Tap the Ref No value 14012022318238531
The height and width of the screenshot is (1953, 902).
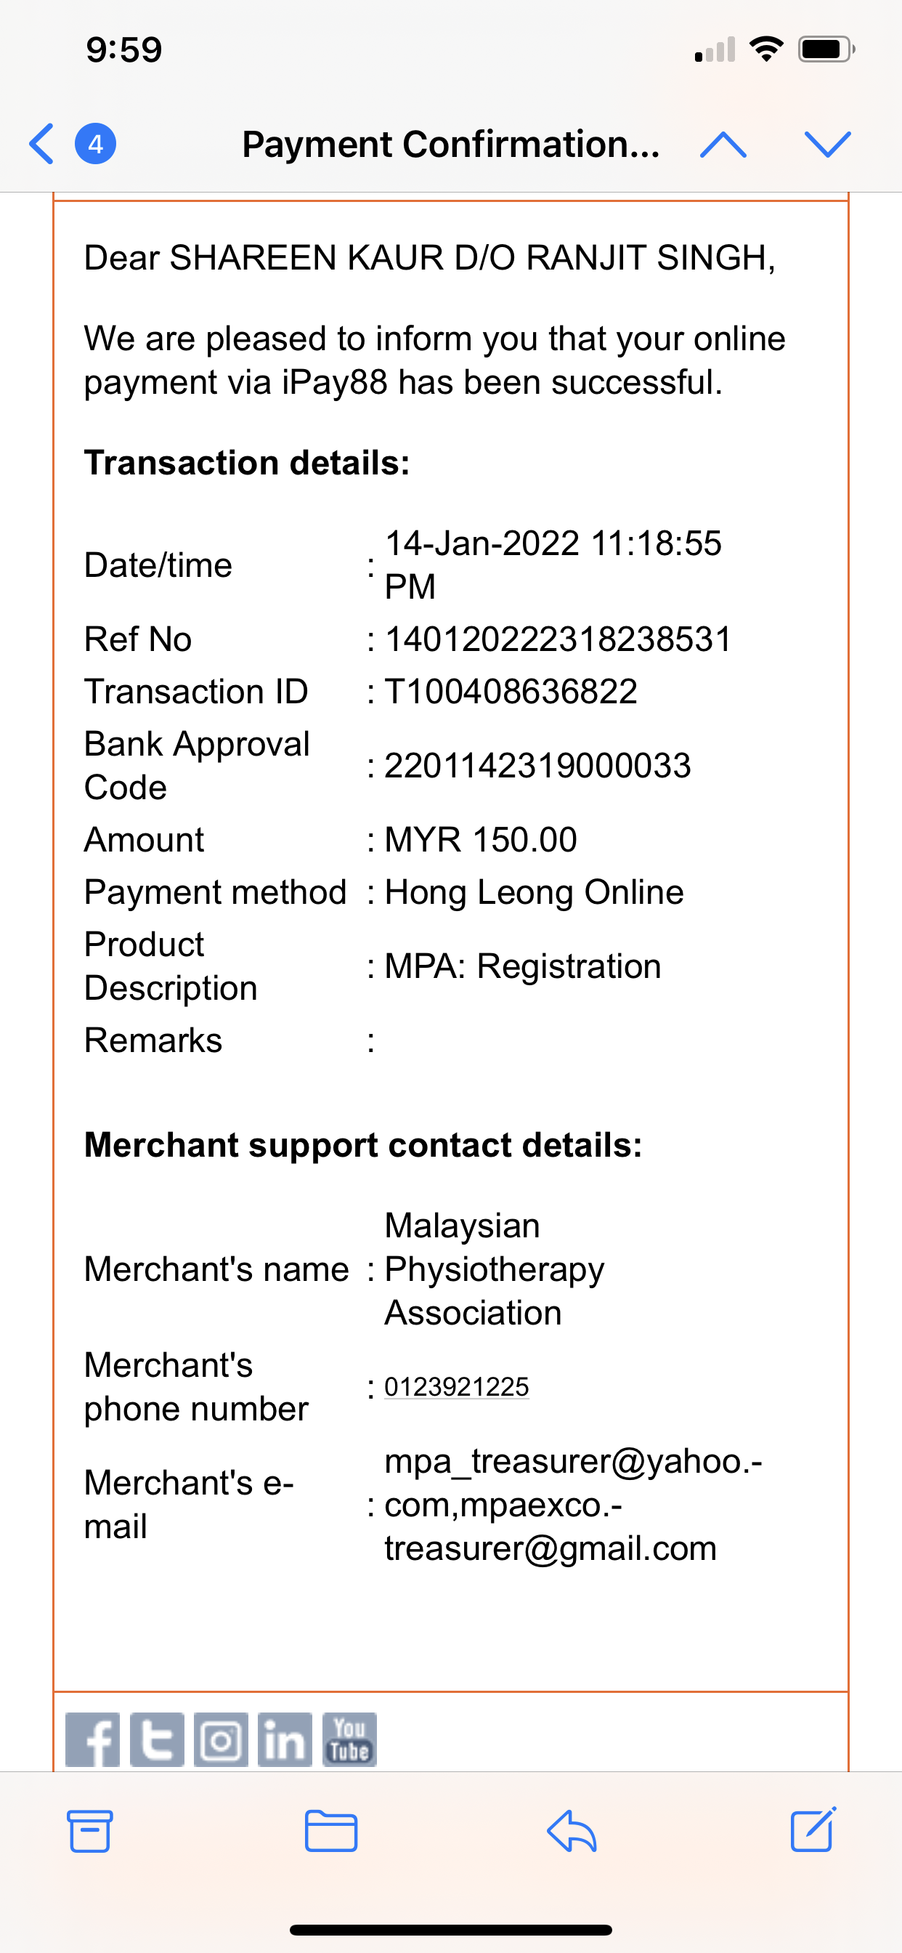pyautogui.click(x=558, y=639)
